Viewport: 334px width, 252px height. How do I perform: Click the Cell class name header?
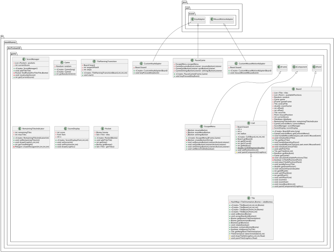tap(253, 122)
